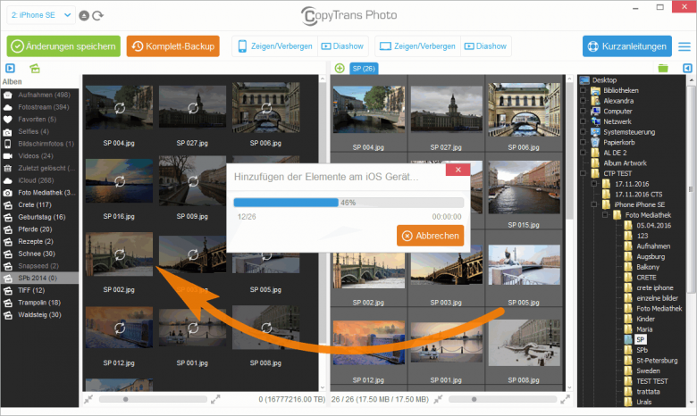697x416 pixels.
Task: Open the hamburger menu in the toolbar
Action: coord(684,46)
